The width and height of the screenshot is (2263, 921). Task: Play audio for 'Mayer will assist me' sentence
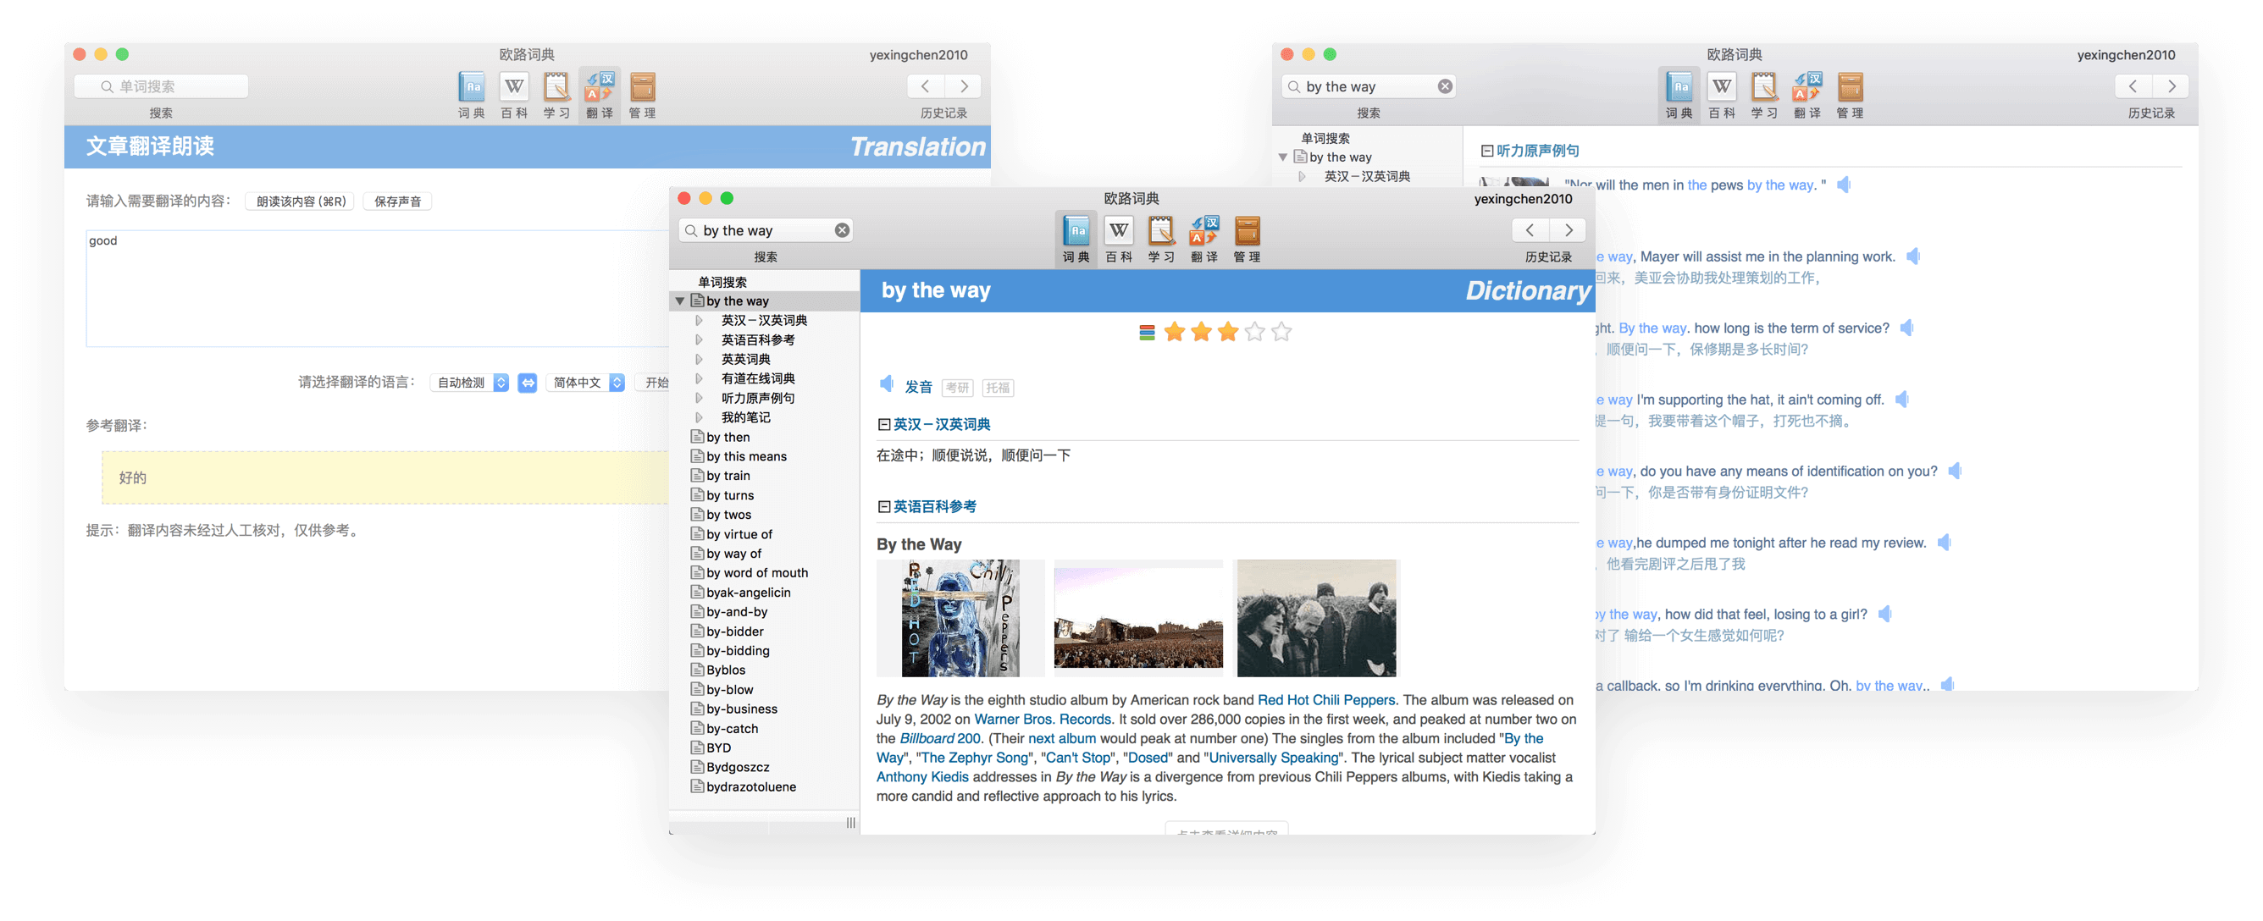pos(1913,256)
